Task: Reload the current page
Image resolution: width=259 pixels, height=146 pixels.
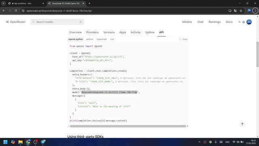Action: pyautogui.click(x=16, y=11)
